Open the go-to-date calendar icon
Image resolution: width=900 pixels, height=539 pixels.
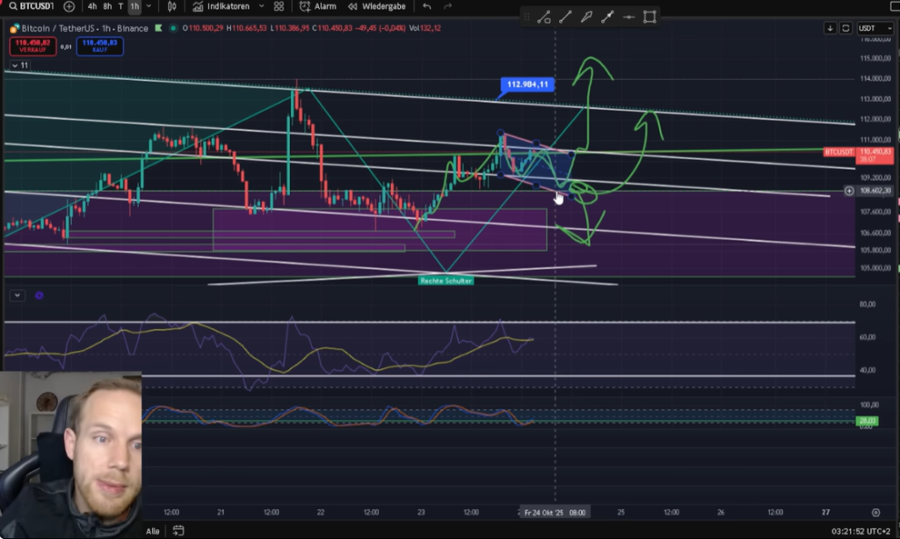[x=178, y=530]
